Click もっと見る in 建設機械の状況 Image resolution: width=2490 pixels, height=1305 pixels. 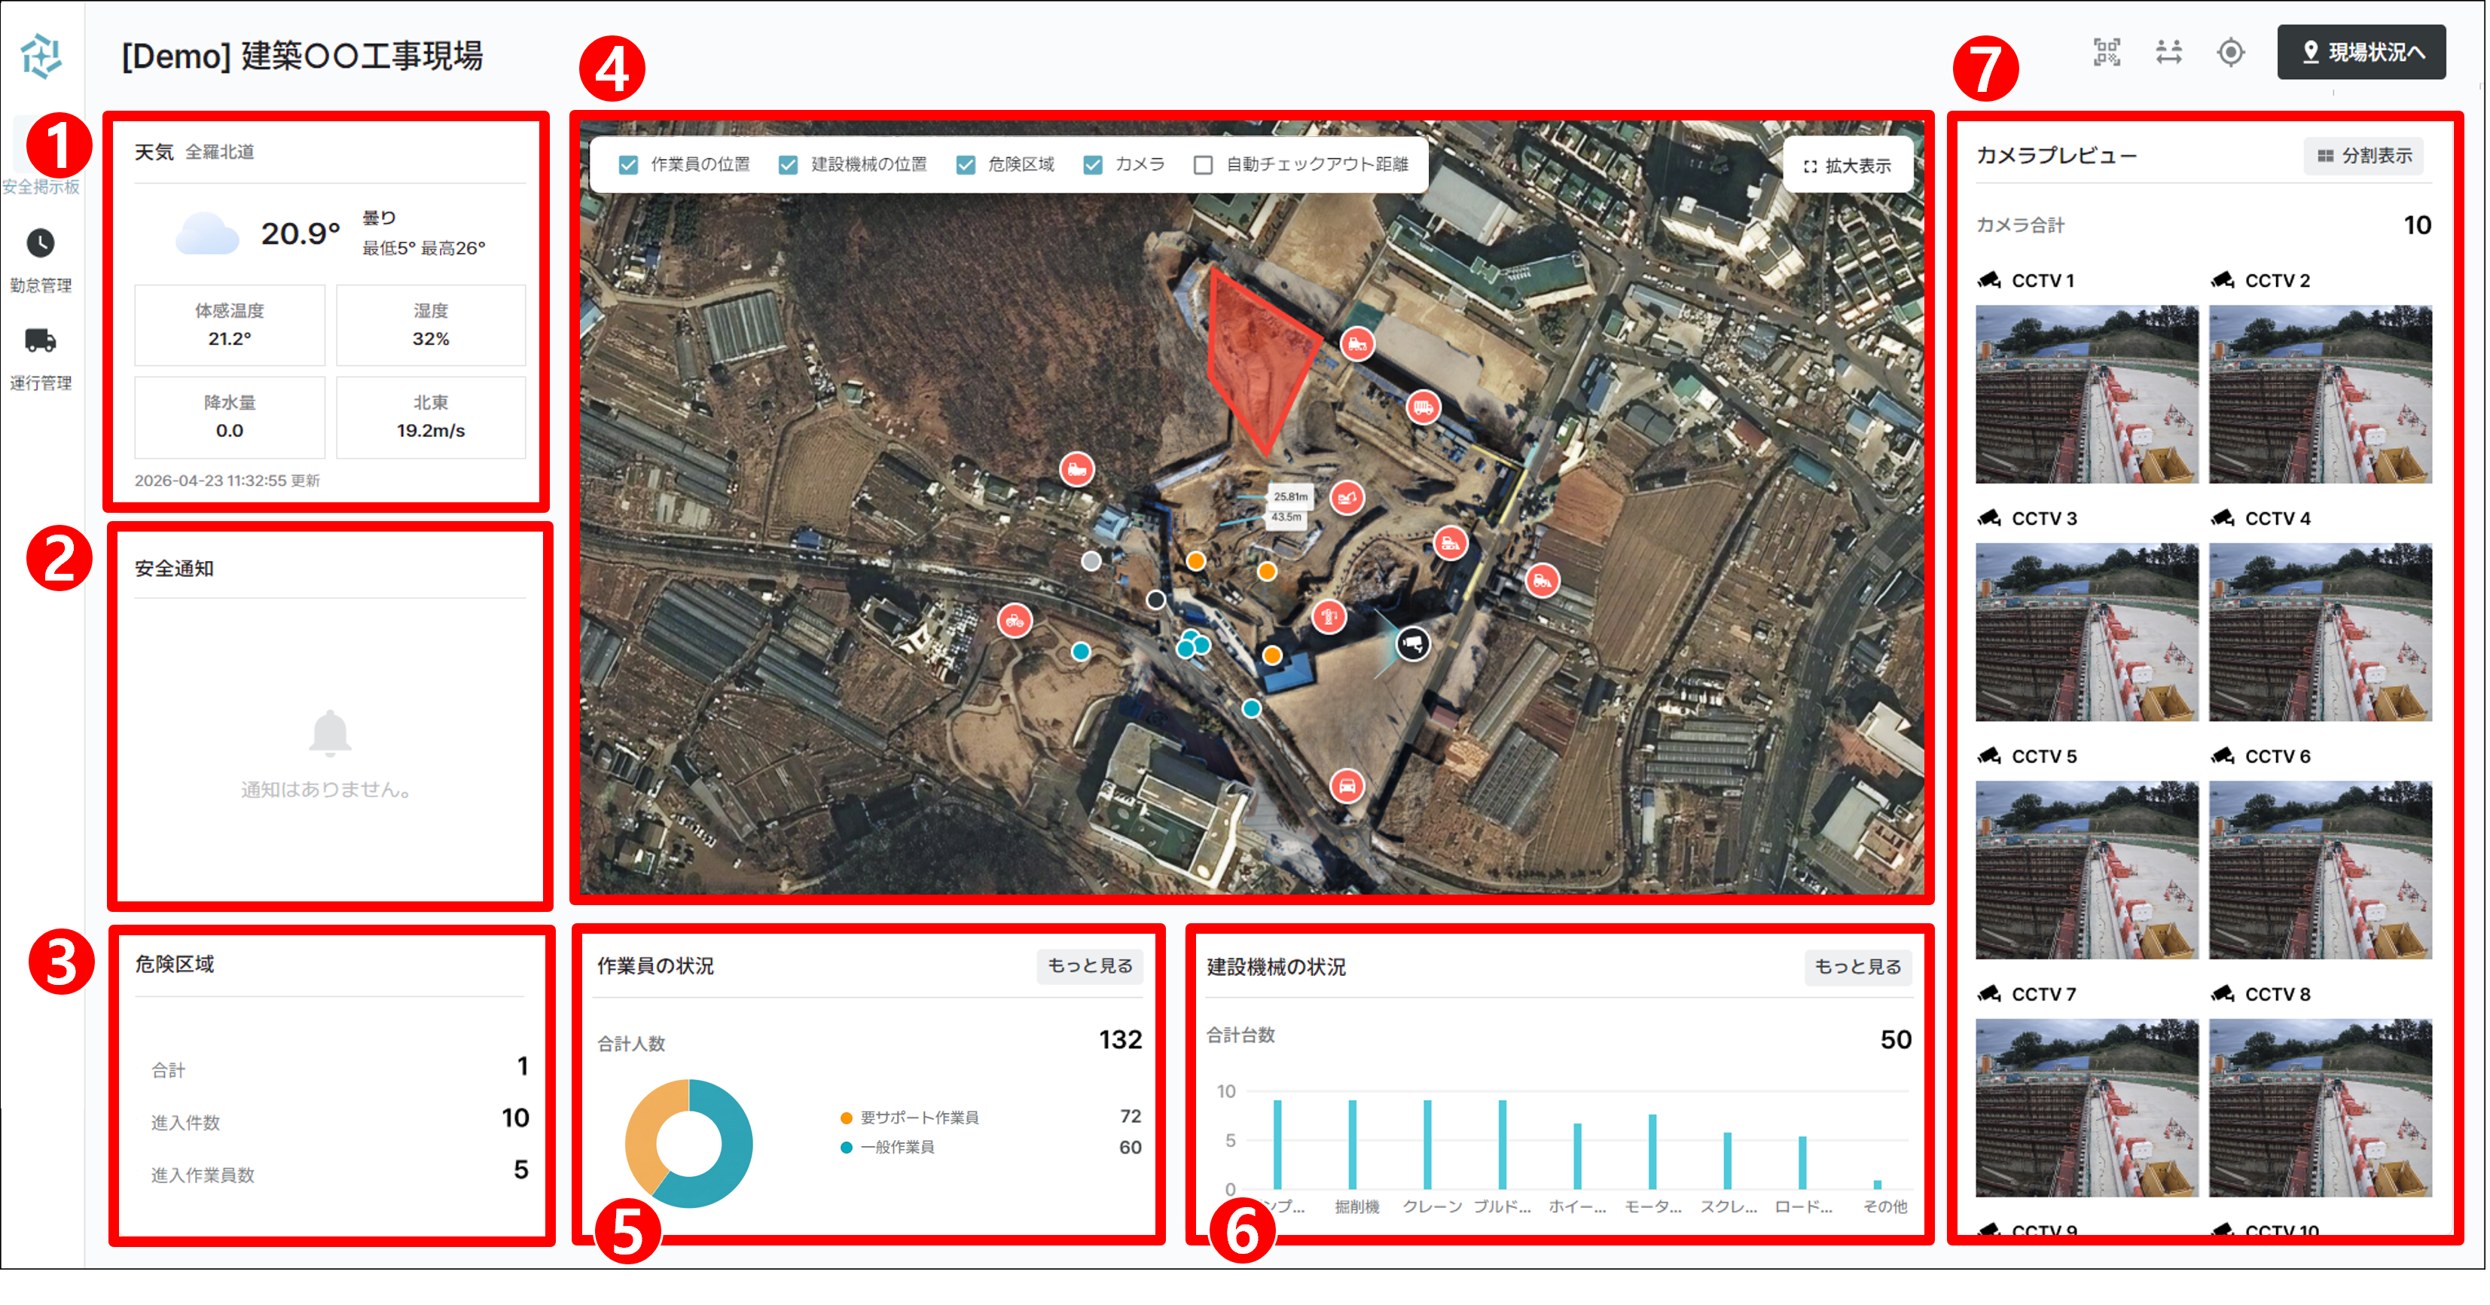[1857, 967]
